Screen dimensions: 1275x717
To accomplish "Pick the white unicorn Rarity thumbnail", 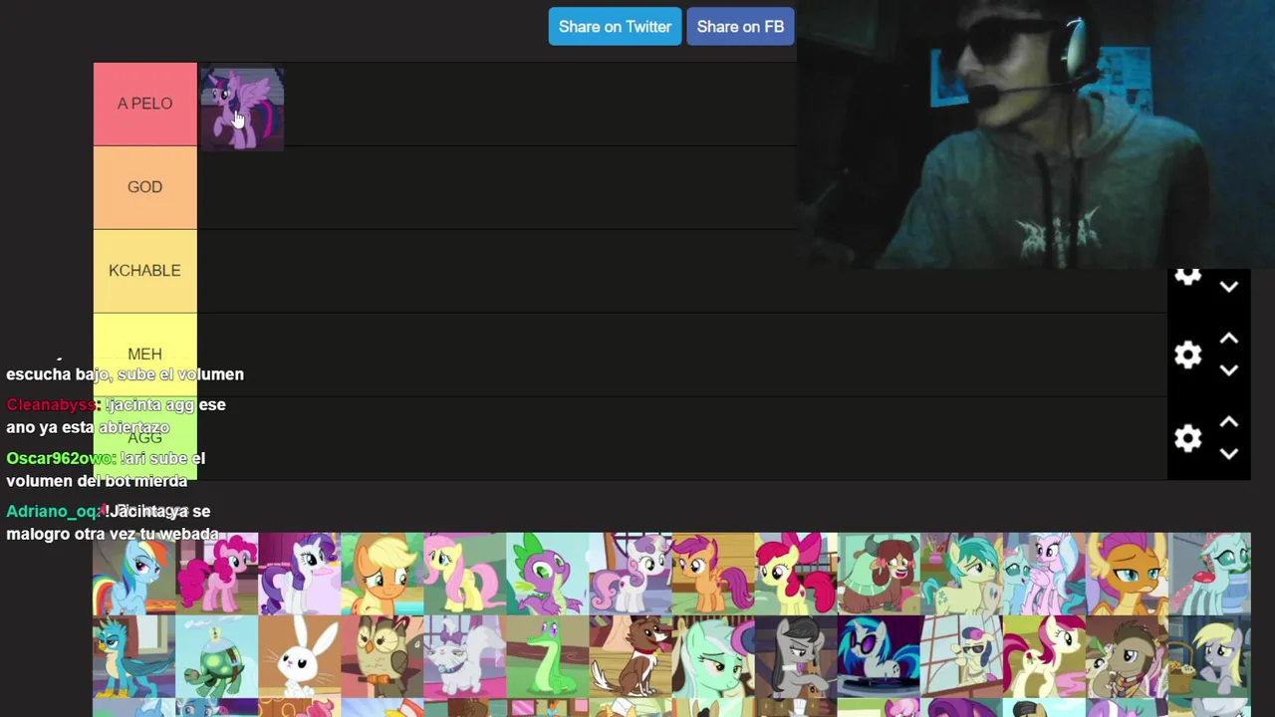I will [299, 574].
